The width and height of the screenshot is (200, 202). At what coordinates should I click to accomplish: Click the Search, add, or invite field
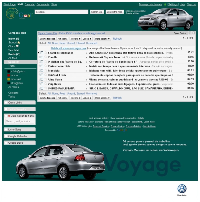tap(20, 121)
